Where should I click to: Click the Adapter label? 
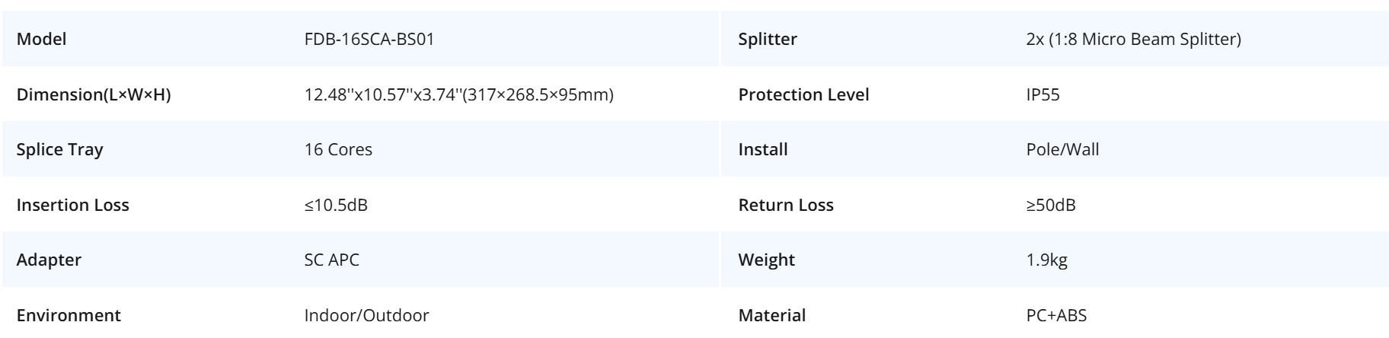tap(49, 260)
